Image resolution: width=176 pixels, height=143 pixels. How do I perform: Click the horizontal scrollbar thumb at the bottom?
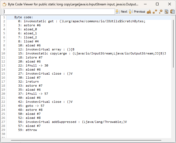click(x=86, y=140)
